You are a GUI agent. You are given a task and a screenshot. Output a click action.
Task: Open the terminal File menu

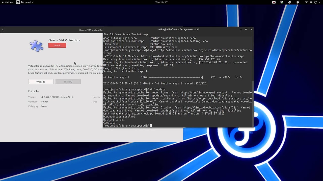[106, 34]
